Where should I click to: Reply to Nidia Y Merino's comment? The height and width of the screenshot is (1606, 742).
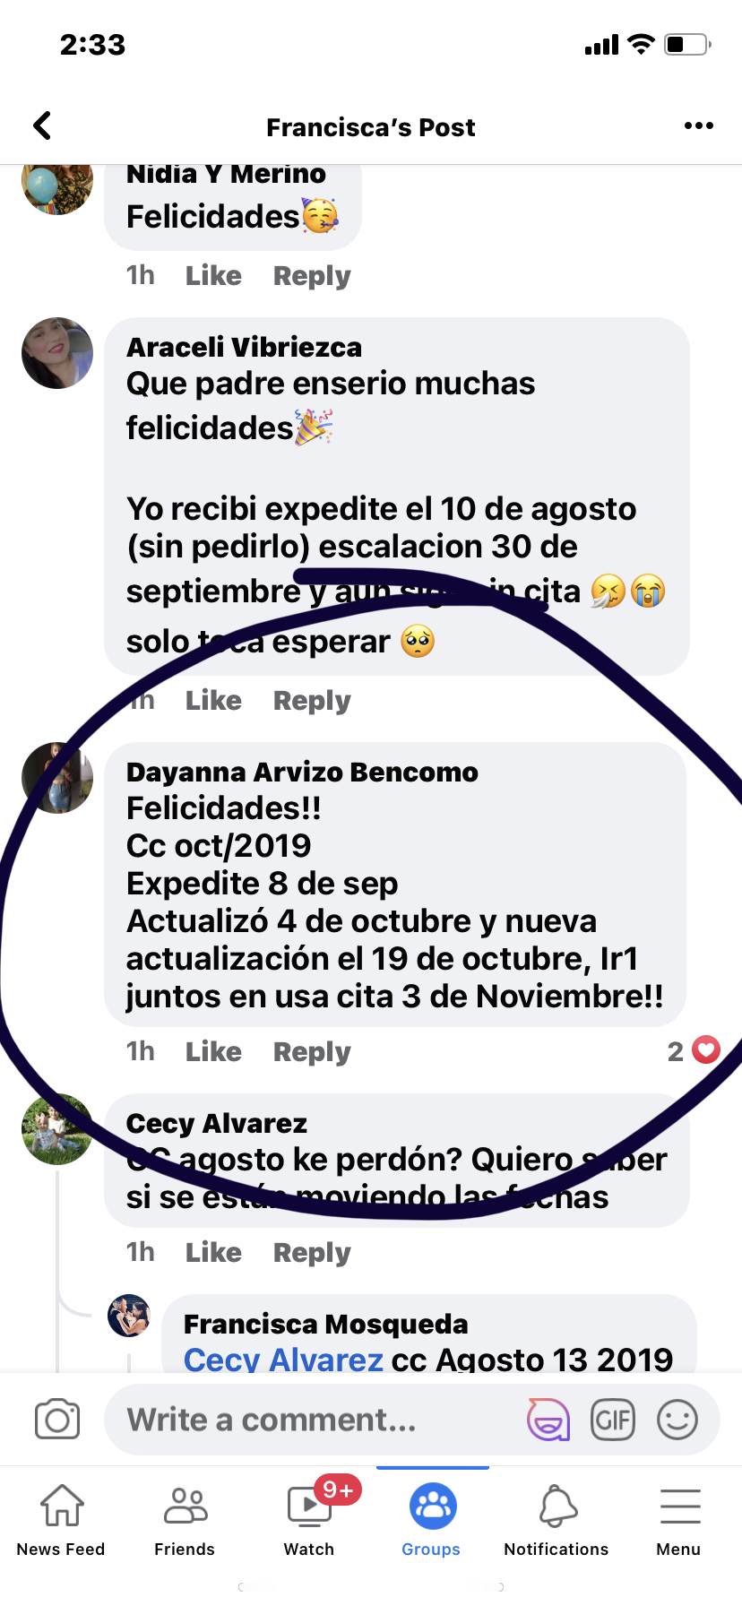[312, 276]
